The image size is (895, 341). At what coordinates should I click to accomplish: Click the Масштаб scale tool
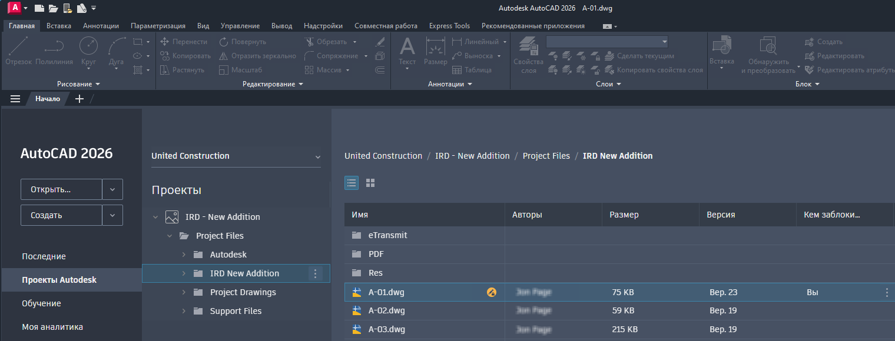(240, 70)
